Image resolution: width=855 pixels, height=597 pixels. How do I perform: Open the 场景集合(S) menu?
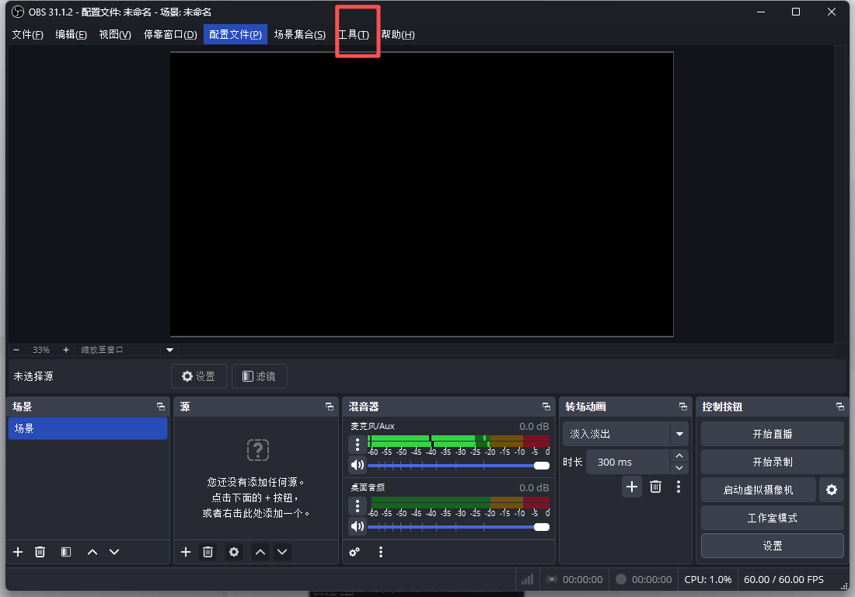[x=299, y=34]
